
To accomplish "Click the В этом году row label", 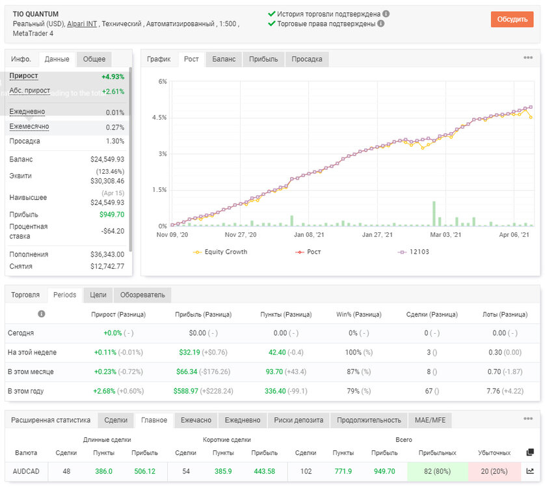I will [26, 391].
